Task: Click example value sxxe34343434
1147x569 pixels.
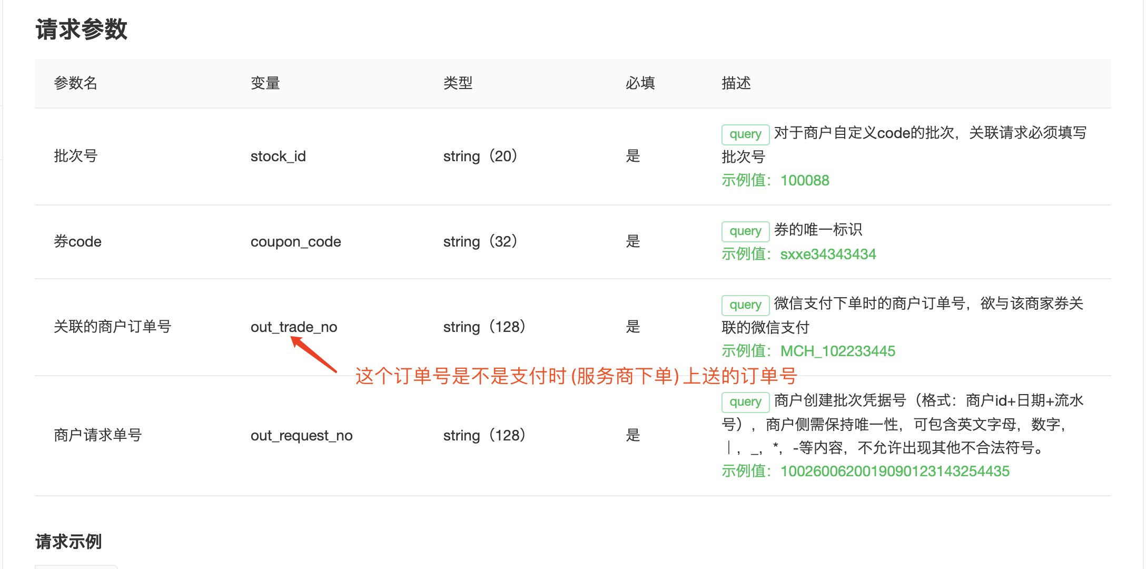Action: pos(828,254)
